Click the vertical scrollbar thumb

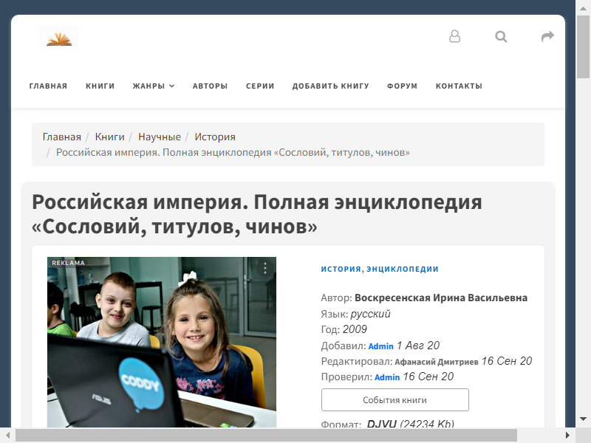(x=583, y=47)
